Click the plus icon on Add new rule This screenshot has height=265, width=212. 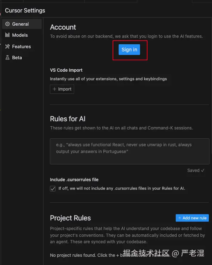[180, 218]
